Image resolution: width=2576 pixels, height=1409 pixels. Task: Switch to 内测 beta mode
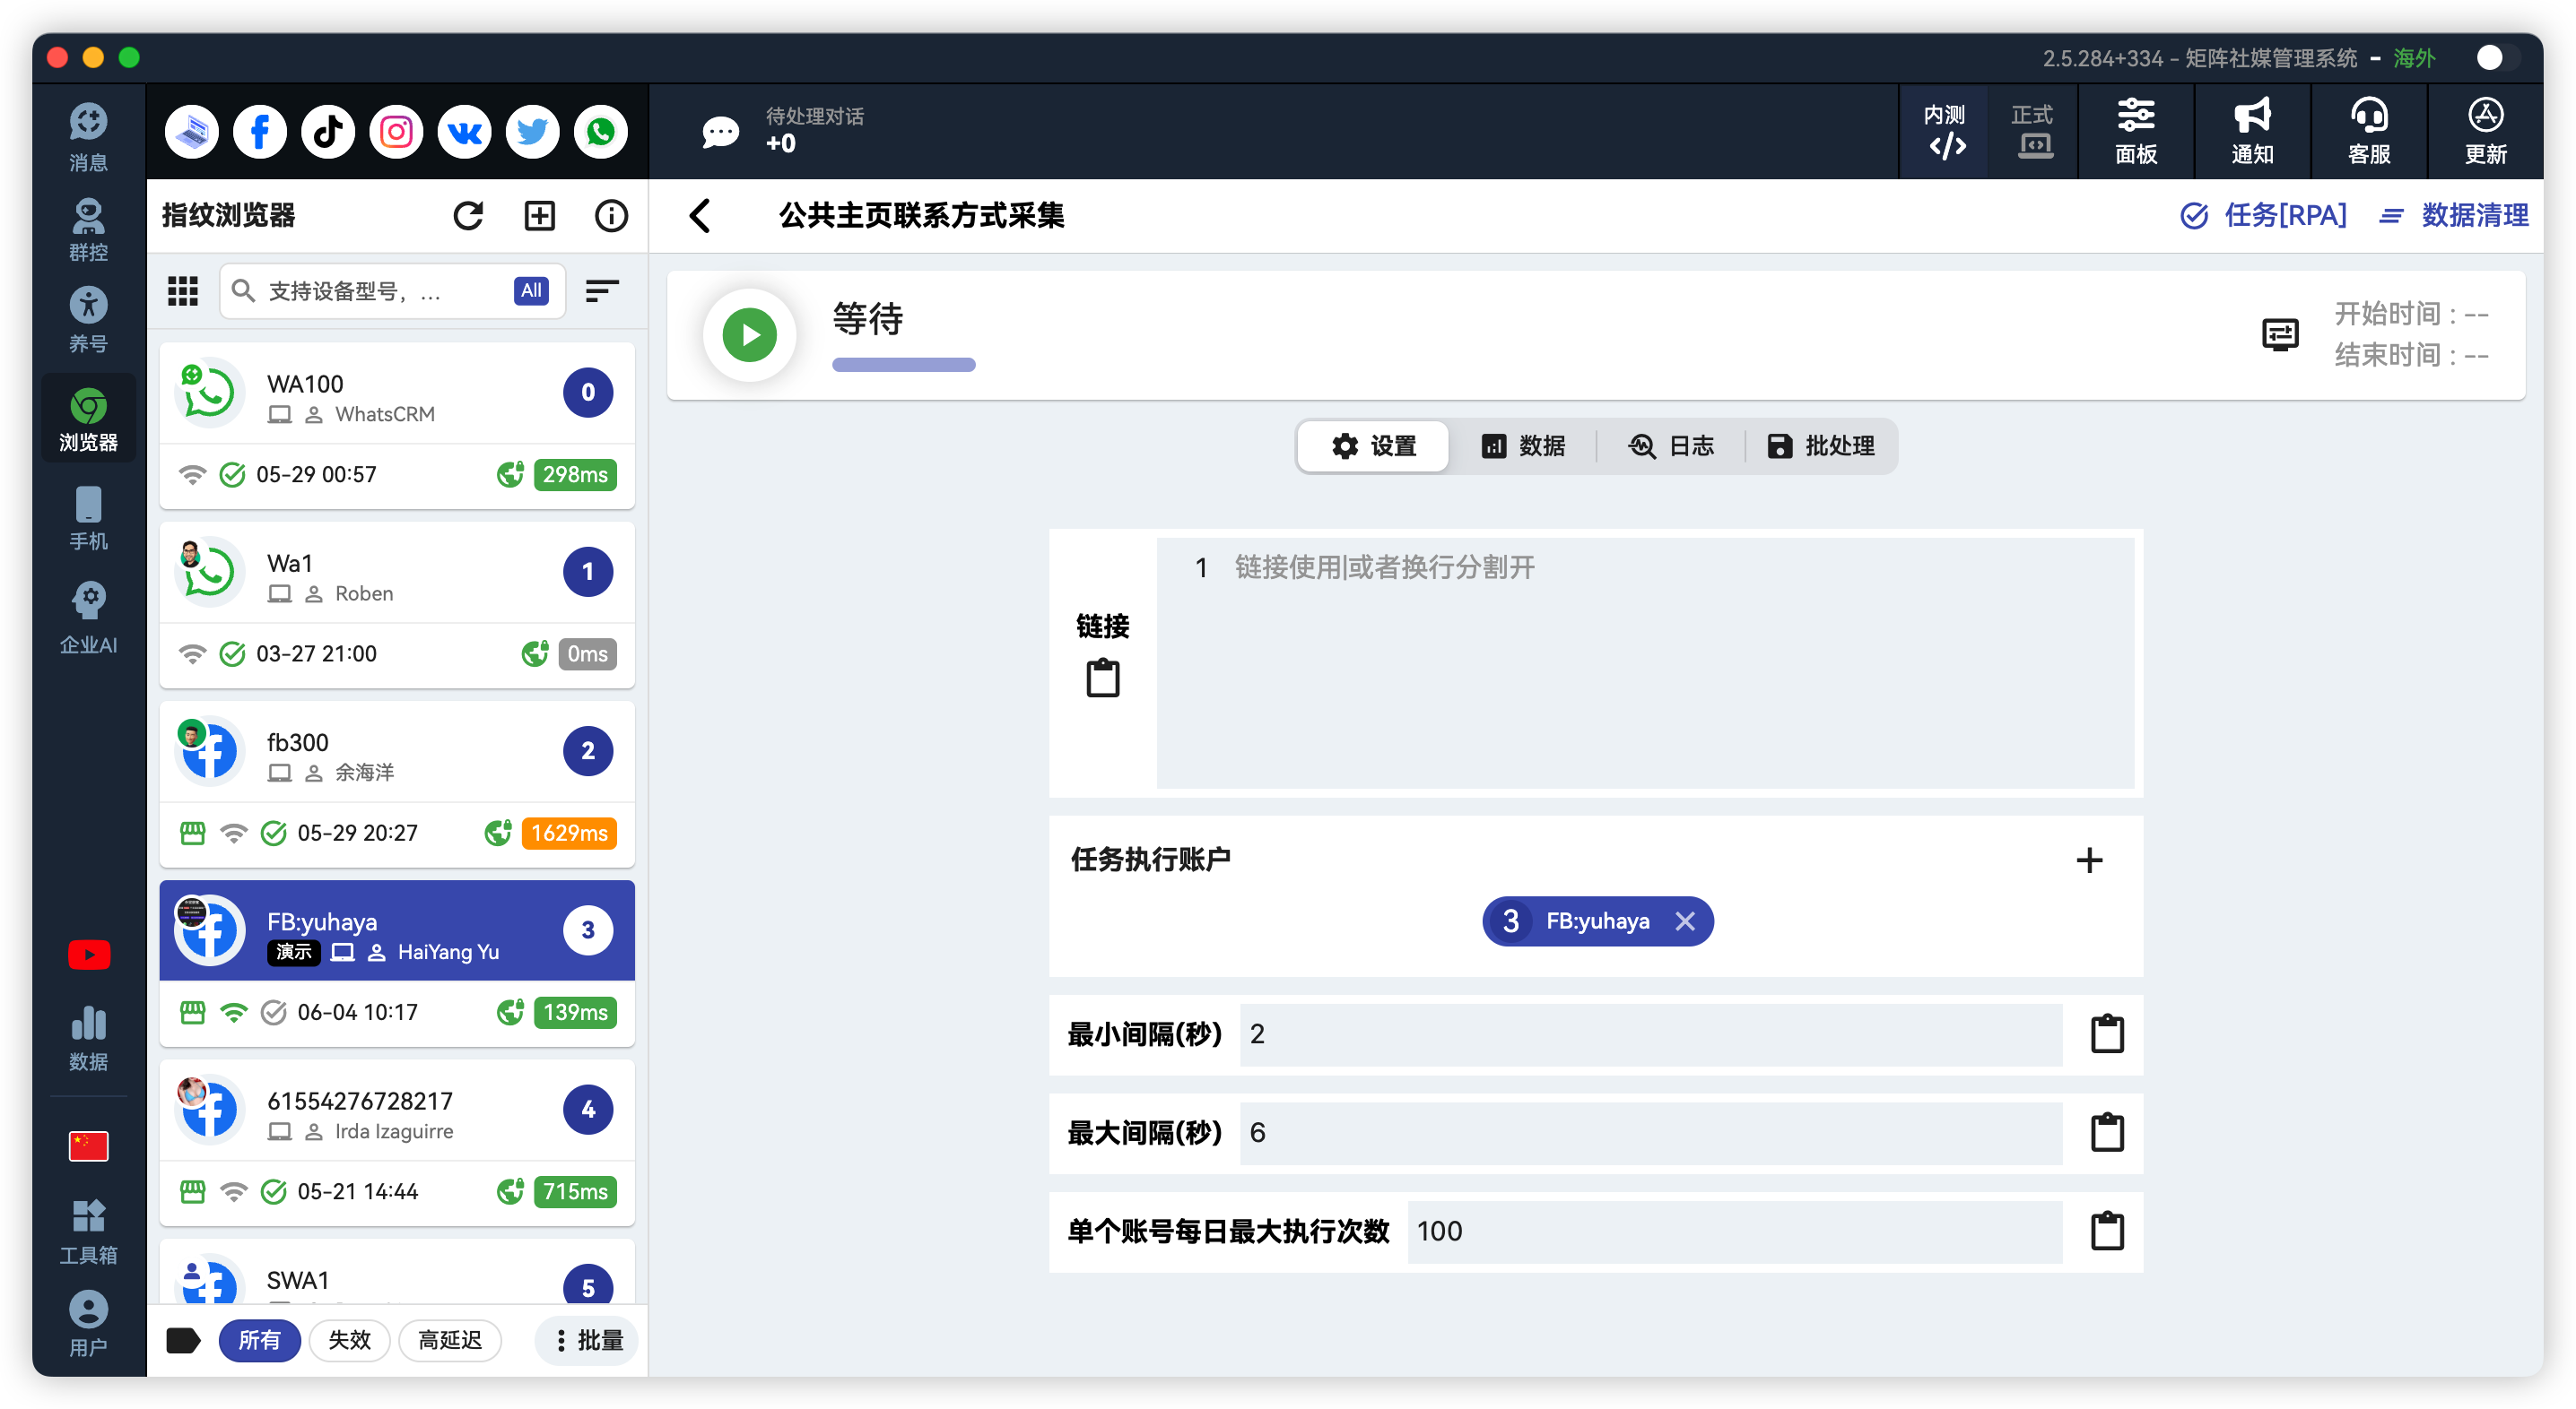1945,132
